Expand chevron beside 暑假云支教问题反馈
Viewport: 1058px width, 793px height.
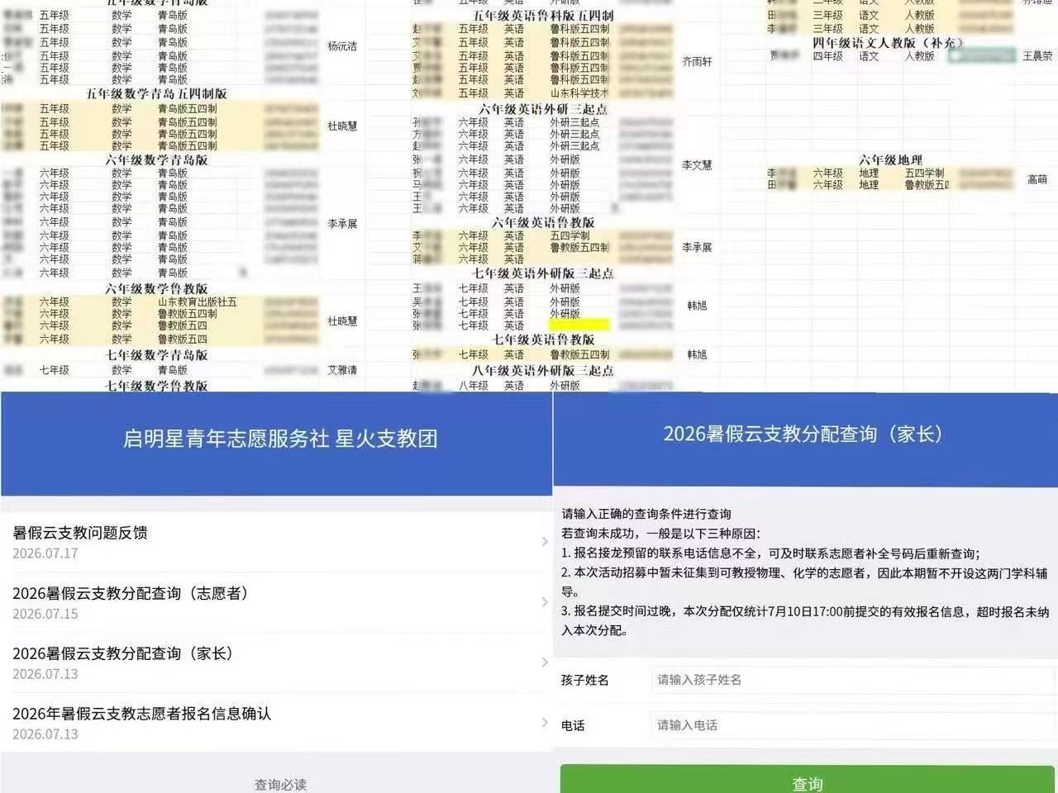pyautogui.click(x=544, y=542)
